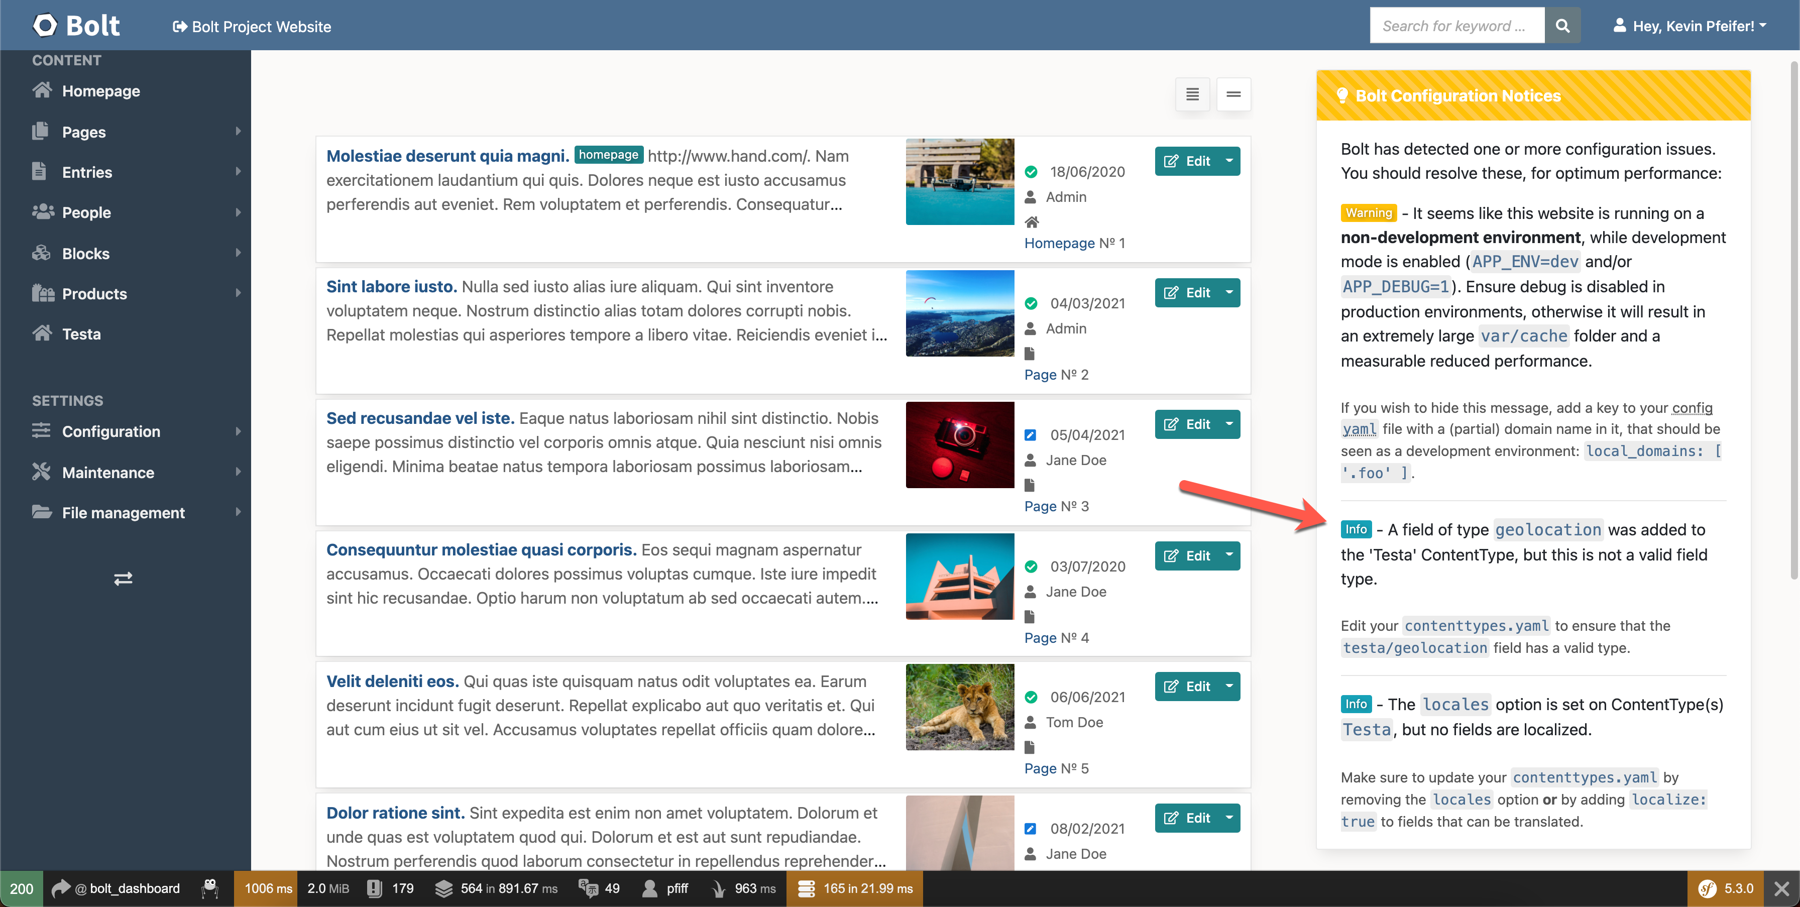Viewport: 1800px width, 907px height.
Task: Open the Configuration settings menu item
Action: pyautogui.click(x=111, y=431)
